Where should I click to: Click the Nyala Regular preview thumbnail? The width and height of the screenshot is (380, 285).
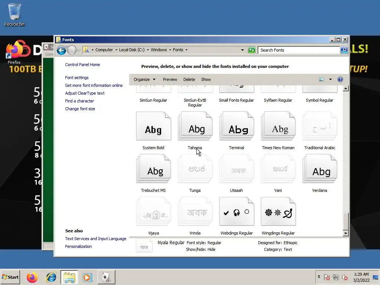(x=144, y=246)
